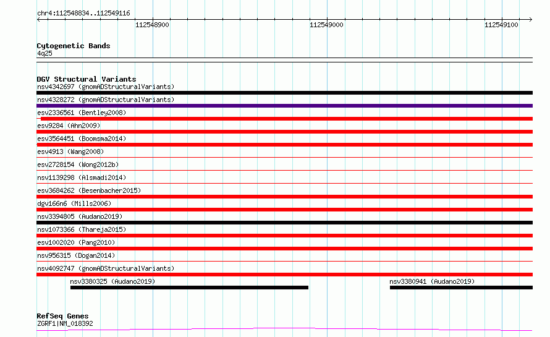550x337 pixels.
Task: Click the nsv3394805 (Audano2019) label
Action: click(80, 216)
